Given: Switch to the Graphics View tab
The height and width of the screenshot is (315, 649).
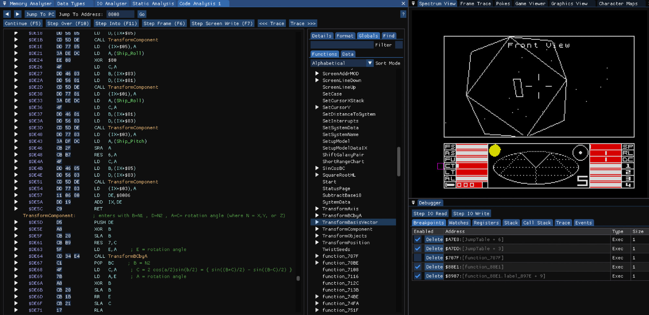Looking at the screenshot, I should (569, 4).
